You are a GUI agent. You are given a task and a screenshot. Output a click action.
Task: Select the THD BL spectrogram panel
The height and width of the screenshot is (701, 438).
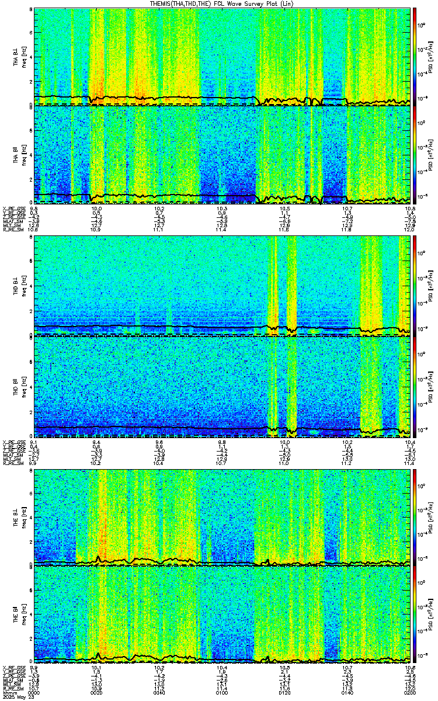[222, 286]
